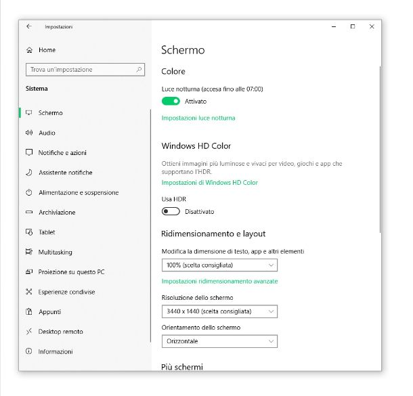The image size is (413, 396).
Task: Enable the Usa HDR toggle
Action: click(x=171, y=211)
